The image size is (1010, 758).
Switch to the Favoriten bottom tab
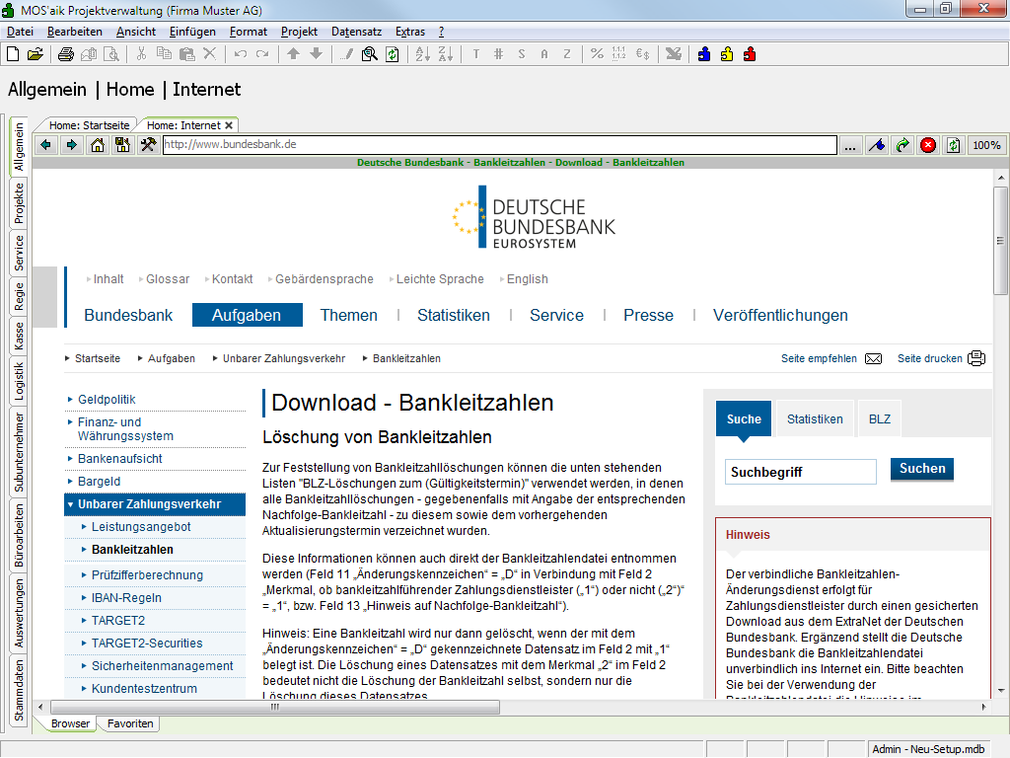pyautogui.click(x=130, y=723)
